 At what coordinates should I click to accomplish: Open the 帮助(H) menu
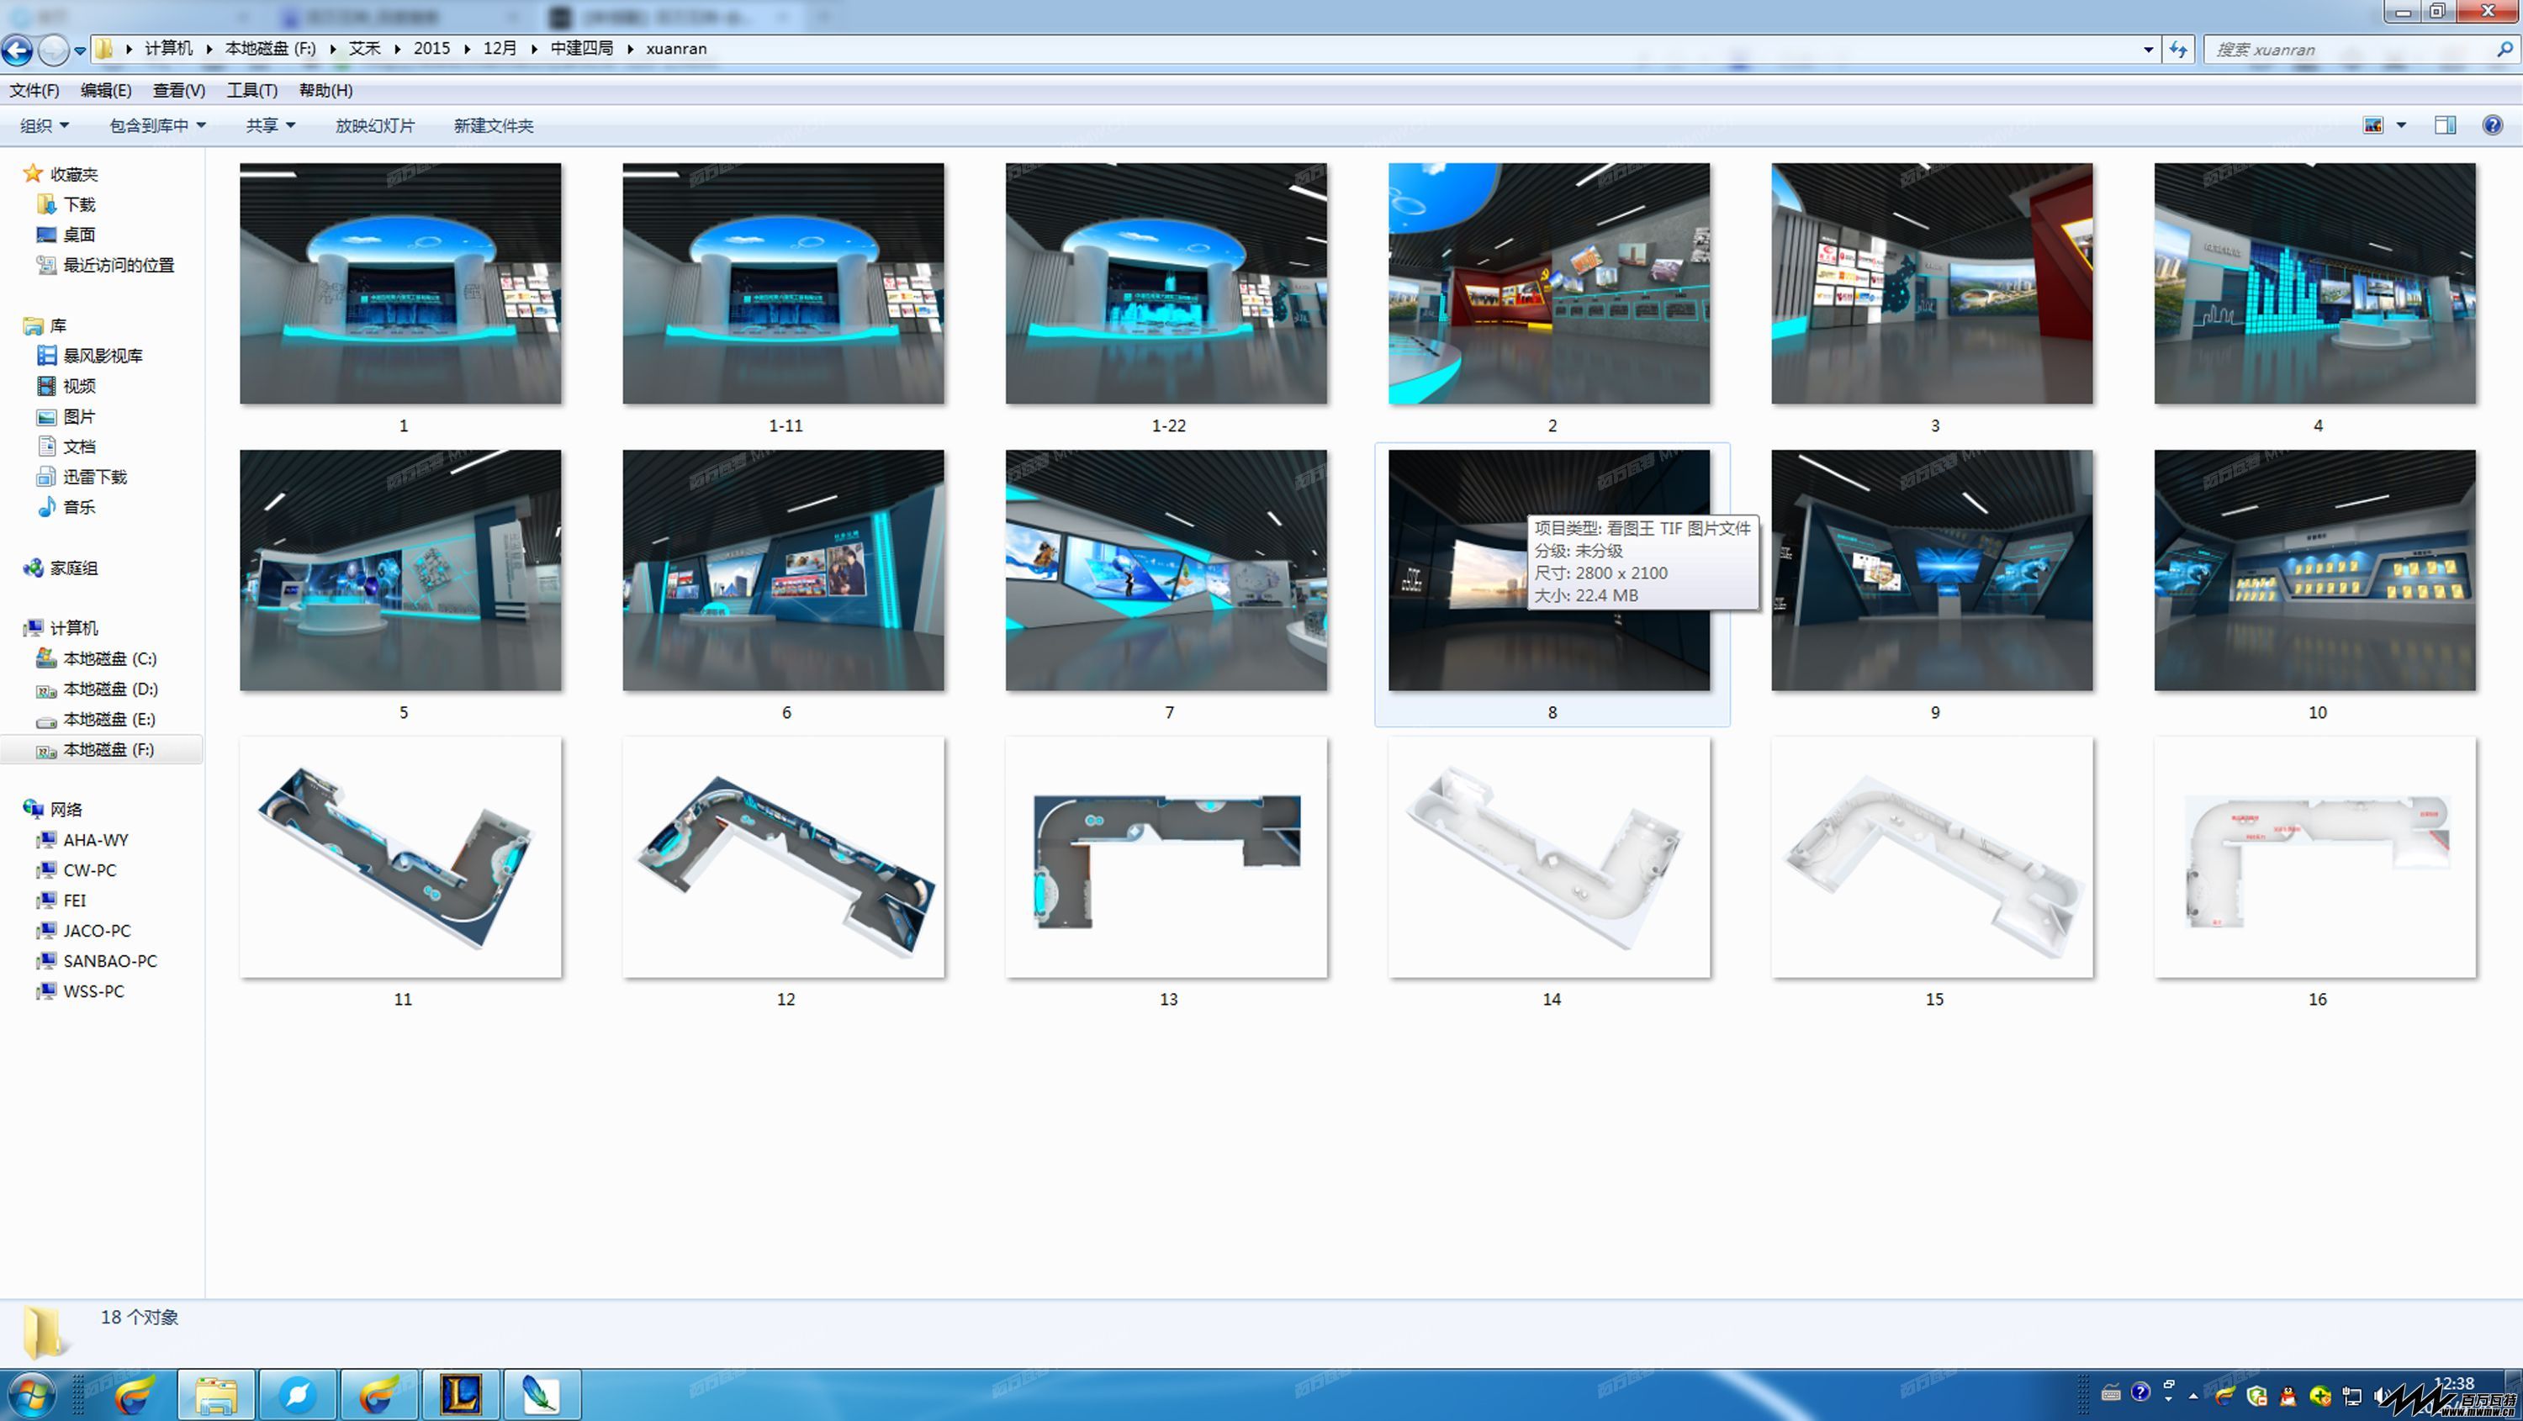(325, 90)
